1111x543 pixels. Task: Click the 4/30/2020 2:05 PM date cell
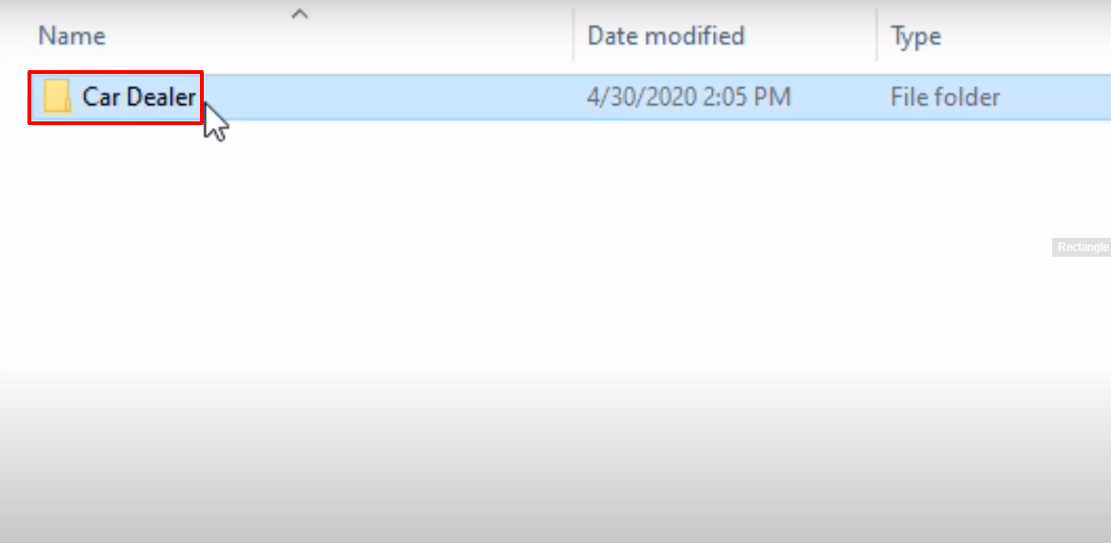coord(688,97)
